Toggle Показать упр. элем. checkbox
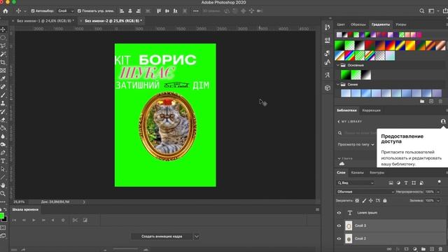Viewport: 448px width, 252px height. click(79, 11)
